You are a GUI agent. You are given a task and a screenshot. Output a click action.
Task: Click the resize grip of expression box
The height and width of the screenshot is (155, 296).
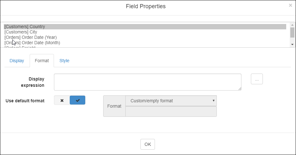pos(240,89)
